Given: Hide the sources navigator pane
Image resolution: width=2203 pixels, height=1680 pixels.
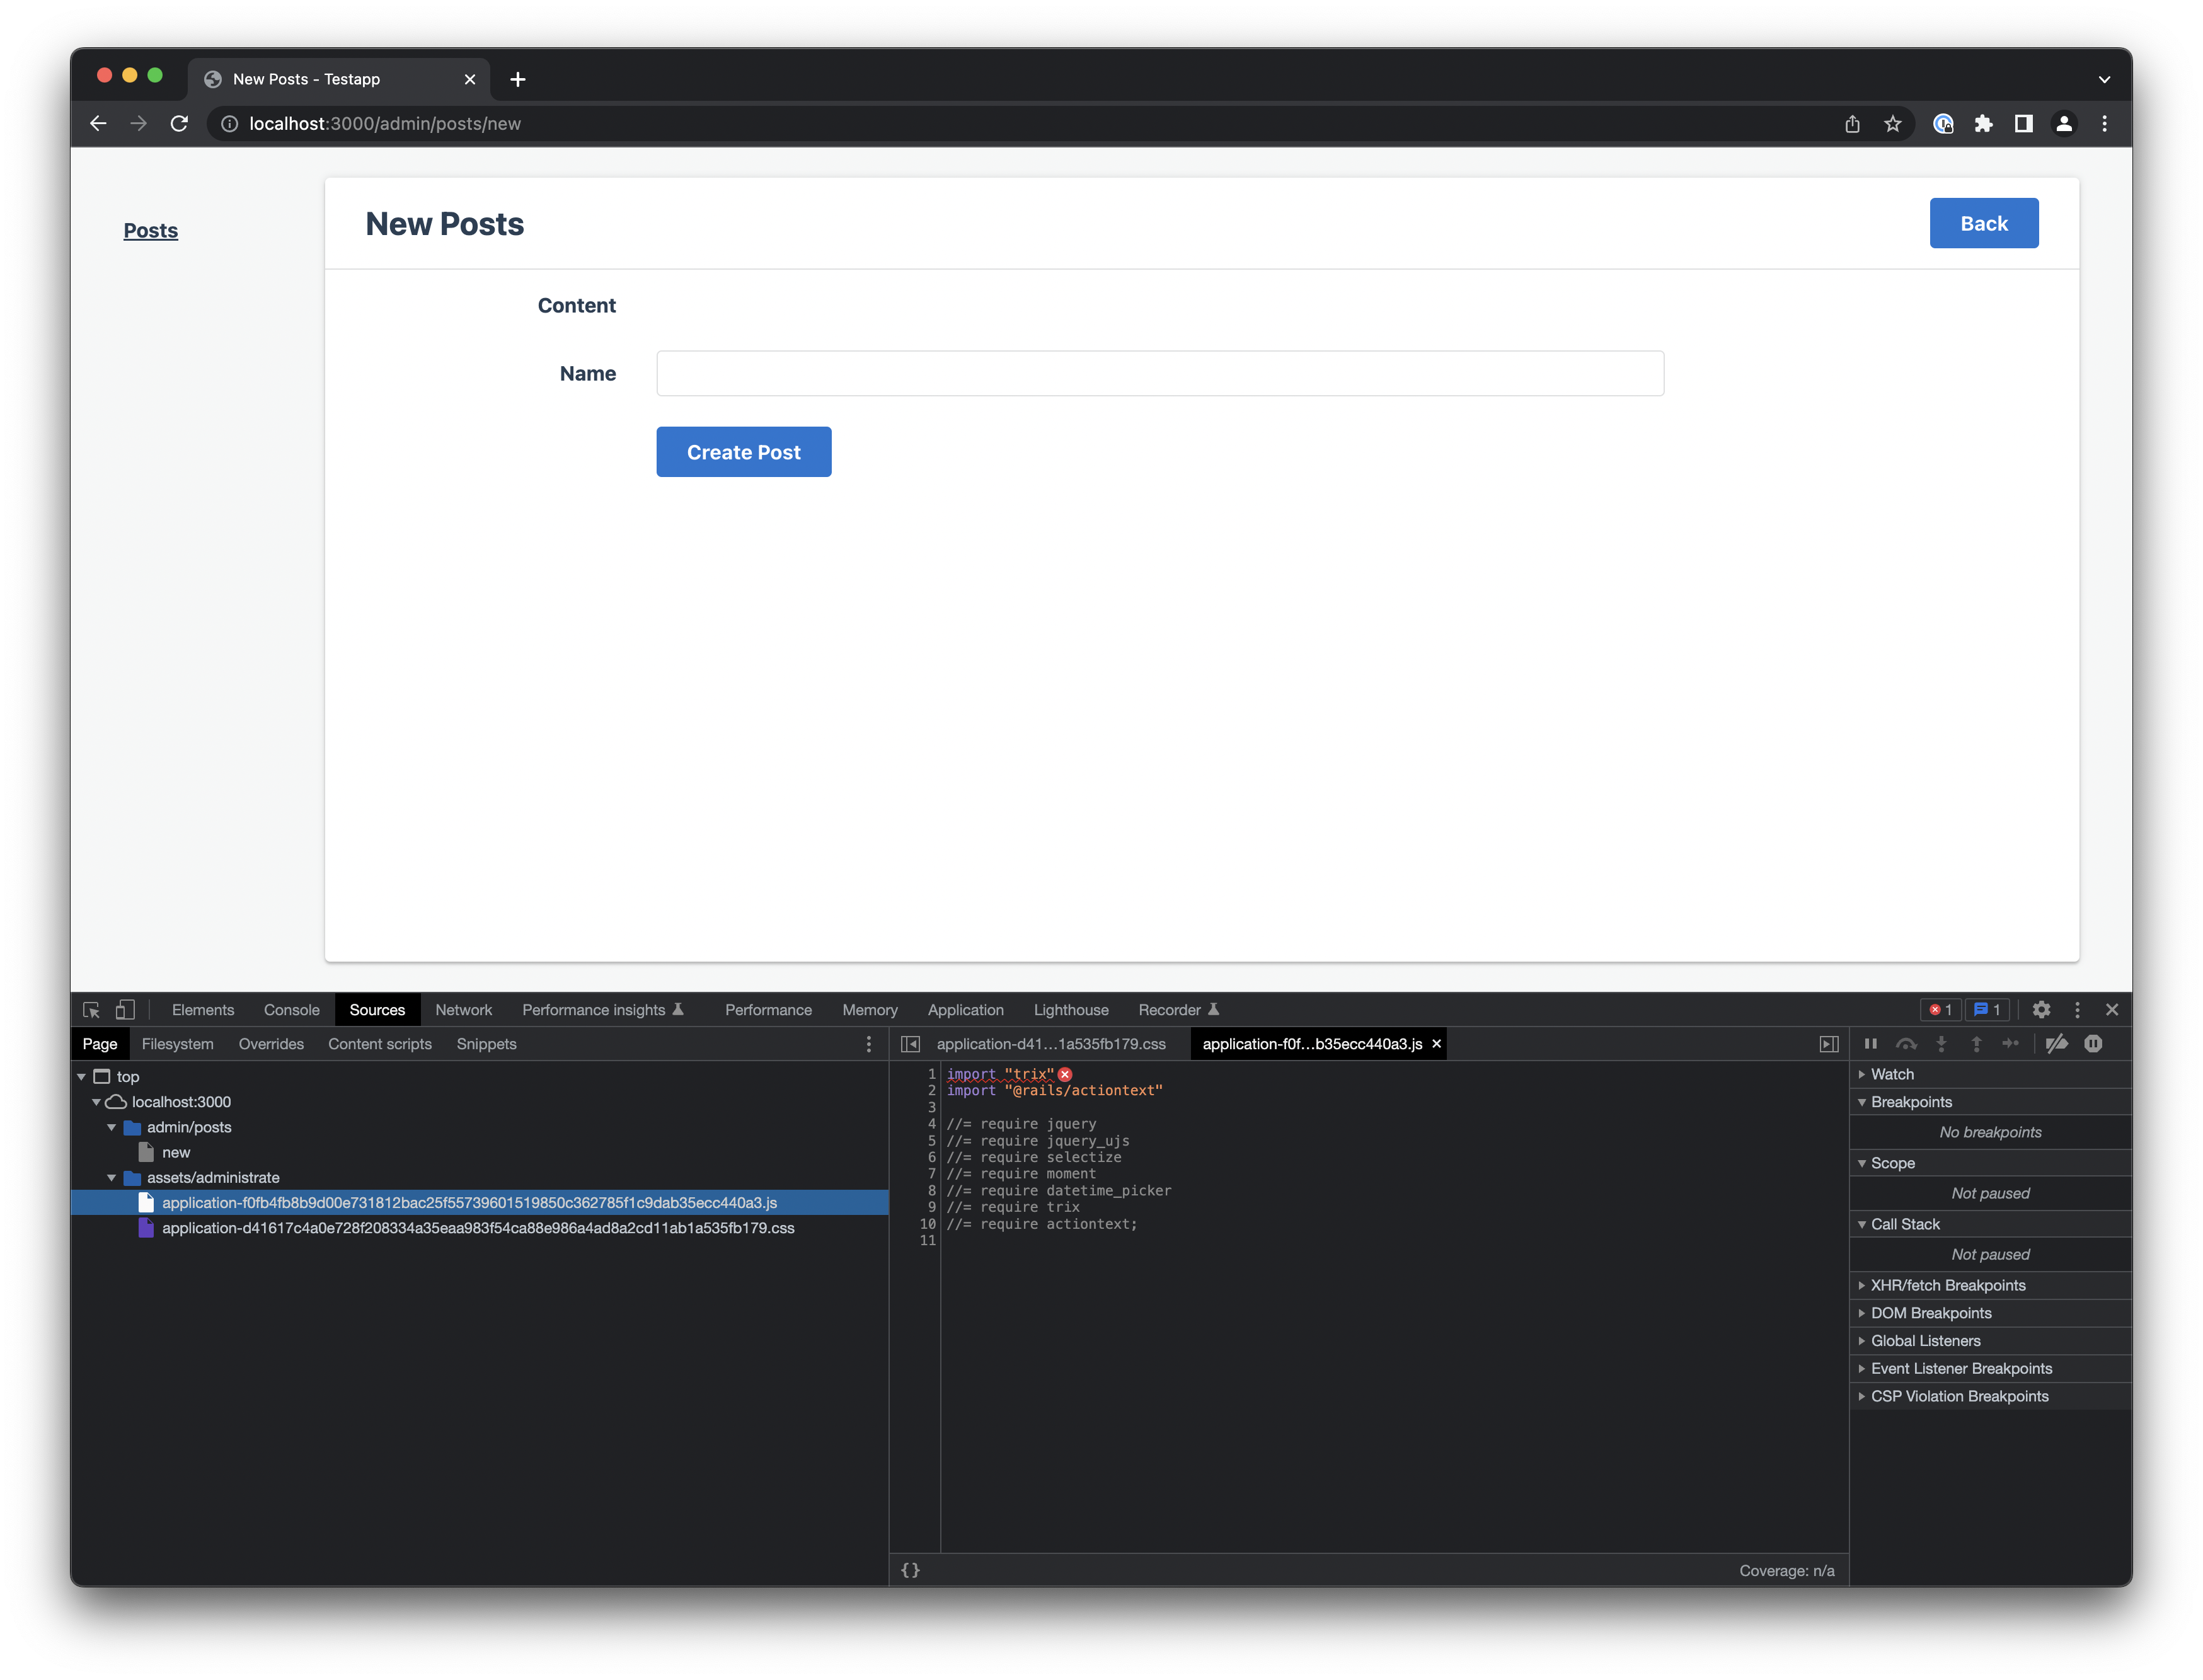Looking at the screenshot, I should 910,1044.
